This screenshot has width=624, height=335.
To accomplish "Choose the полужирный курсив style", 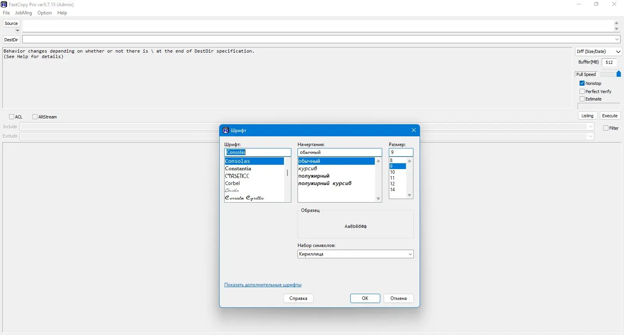I will (336, 183).
